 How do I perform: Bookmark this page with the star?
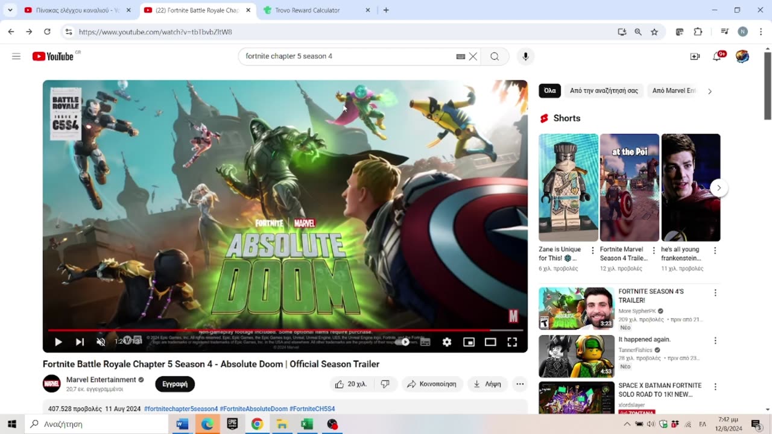click(x=654, y=32)
